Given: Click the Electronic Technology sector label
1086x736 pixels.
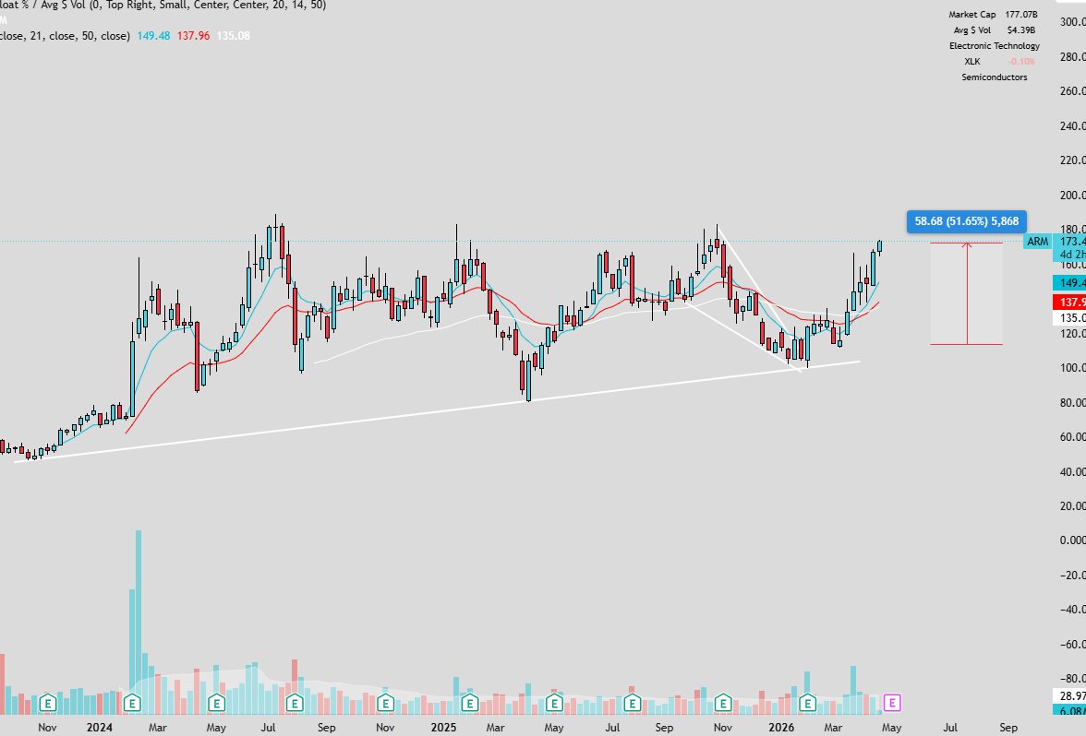Looking at the screenshot, I should tap(995, 46).
